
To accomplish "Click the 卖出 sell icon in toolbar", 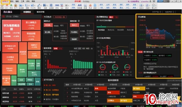I will pyautogui.click(x=11, y=5).
